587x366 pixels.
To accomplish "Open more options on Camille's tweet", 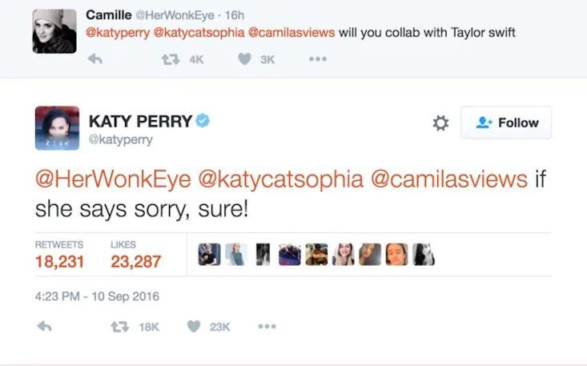I will click(317, 58).
